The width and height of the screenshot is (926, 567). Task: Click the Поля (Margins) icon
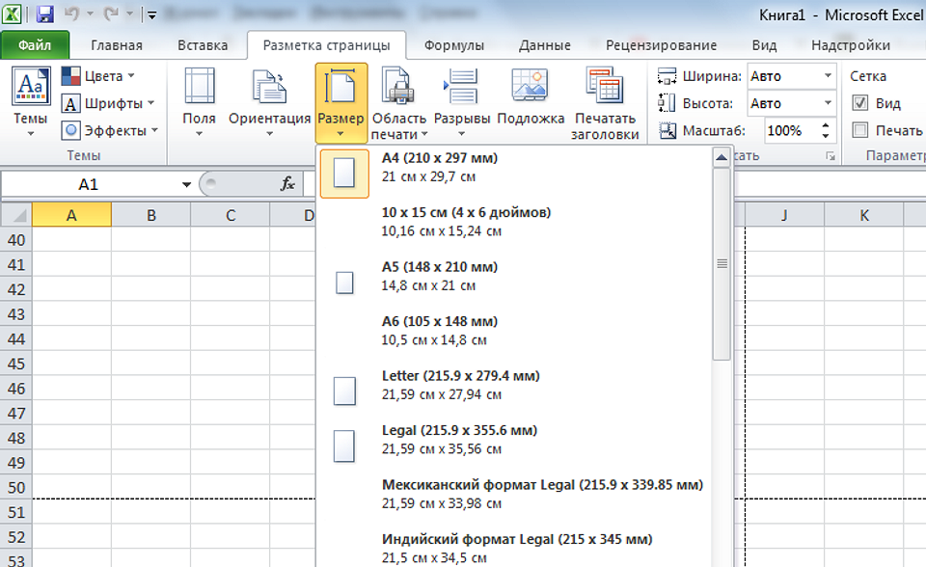point(199,89)
